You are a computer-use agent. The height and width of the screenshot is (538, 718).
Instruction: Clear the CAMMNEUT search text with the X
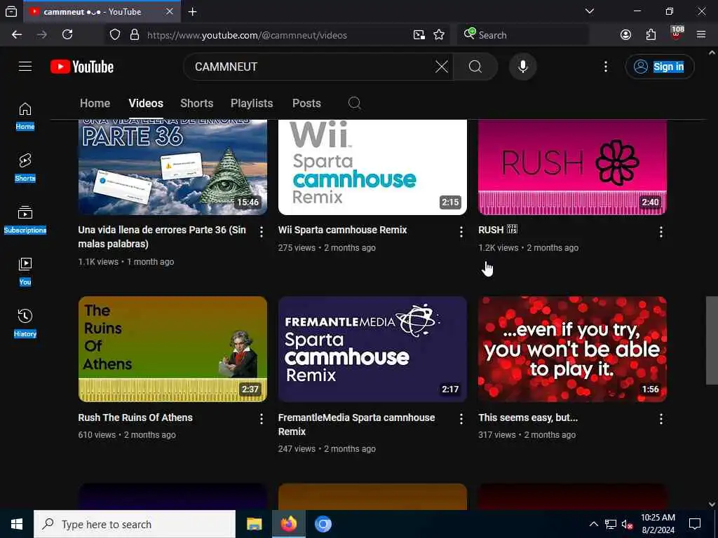click(x=442, y=67)
